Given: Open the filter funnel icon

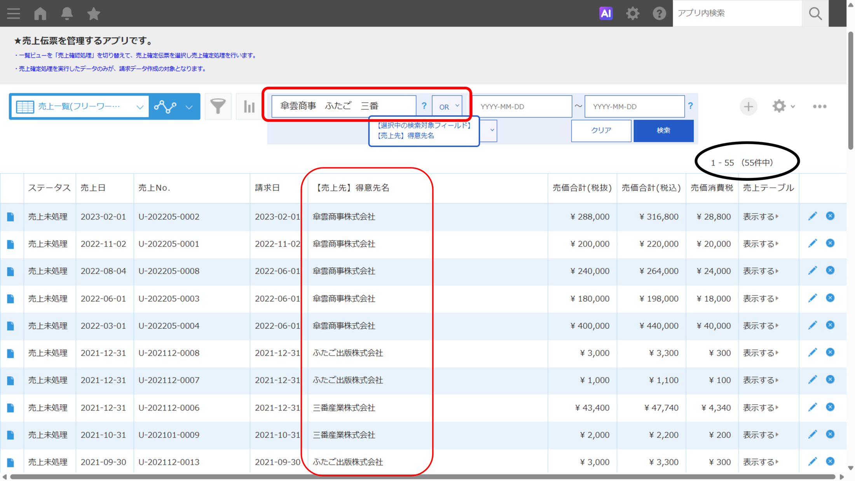Looking at the screenshot, I should (218, 106).
